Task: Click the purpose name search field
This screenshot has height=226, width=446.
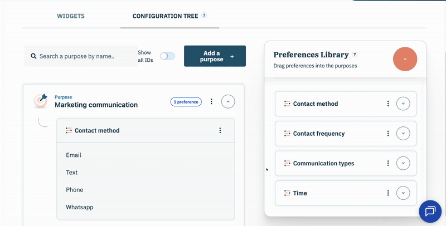Action: pyautogui.click(x=84, y=56)
